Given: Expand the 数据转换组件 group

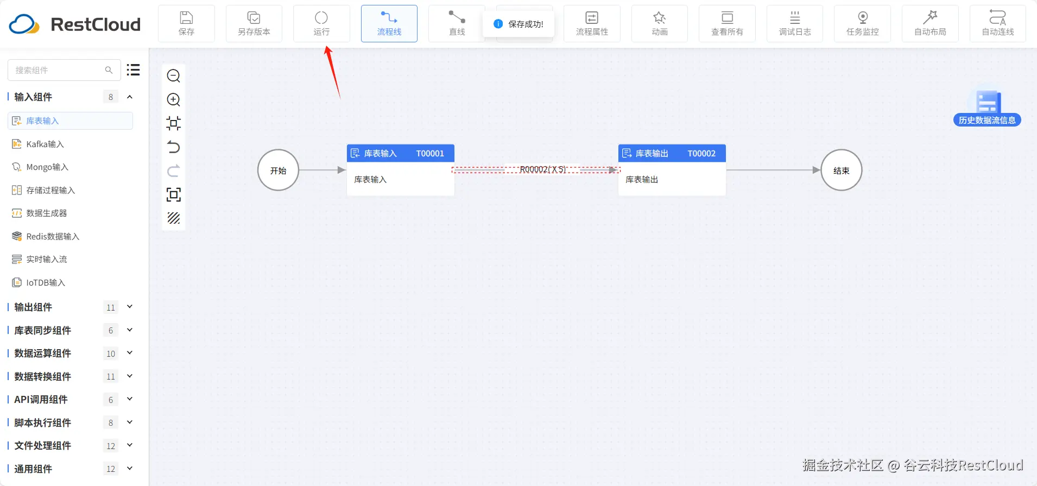Looking at the screenshot, I should pyautogui.click(x=130, y=376).
